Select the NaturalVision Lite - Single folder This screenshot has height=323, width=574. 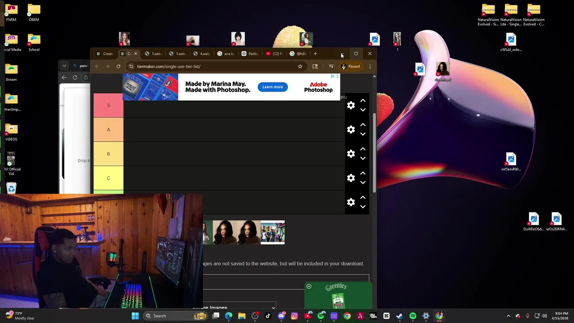tap(511, 15)
